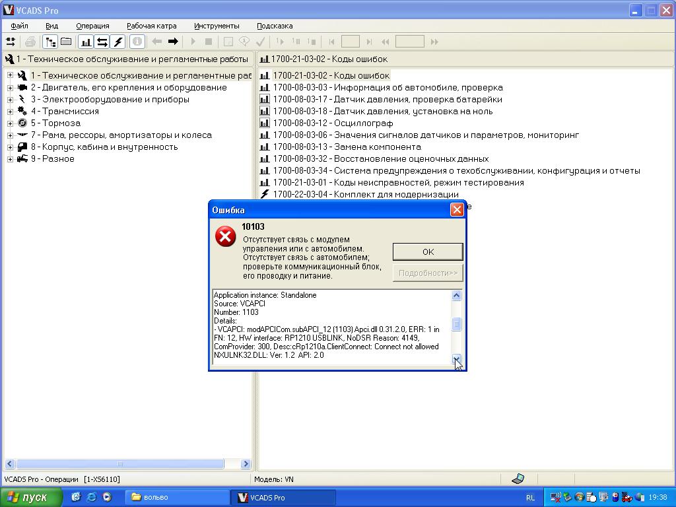Select 1700-08-03-12 Осциллограф operation
This screenshot has width=676, height=507.
(333, 123)
